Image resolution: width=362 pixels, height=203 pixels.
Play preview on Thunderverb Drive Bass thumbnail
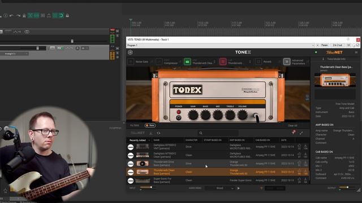pyautogui.click(x=143, y=164)
